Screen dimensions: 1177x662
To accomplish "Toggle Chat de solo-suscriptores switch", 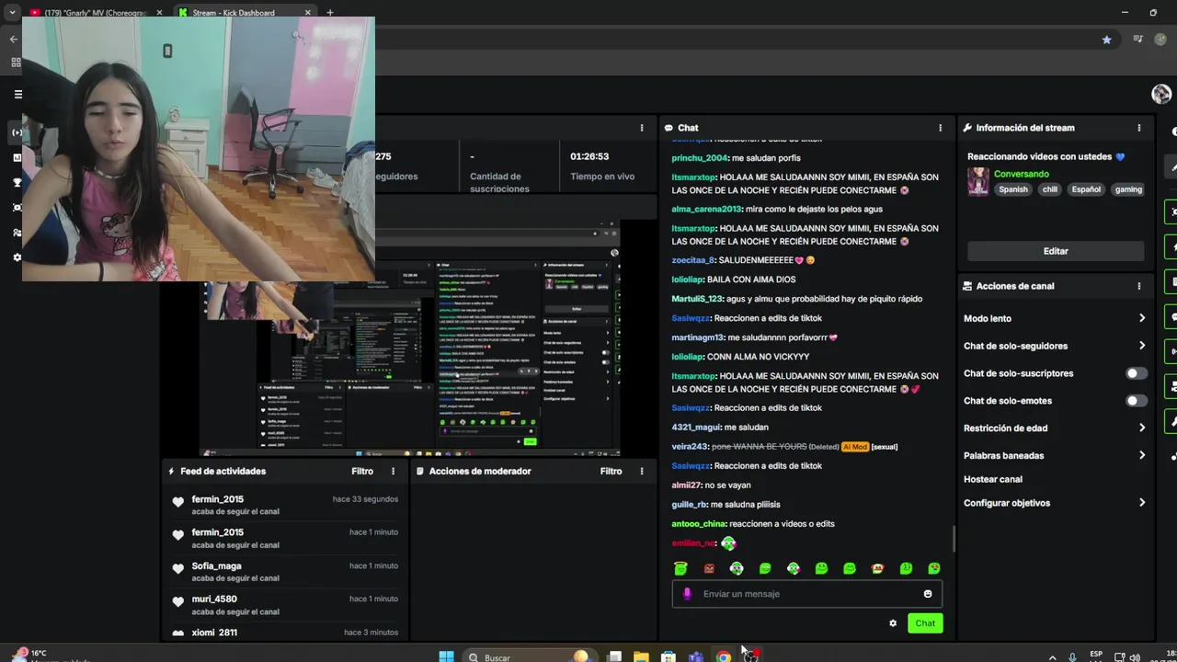I will (1137, 373).
